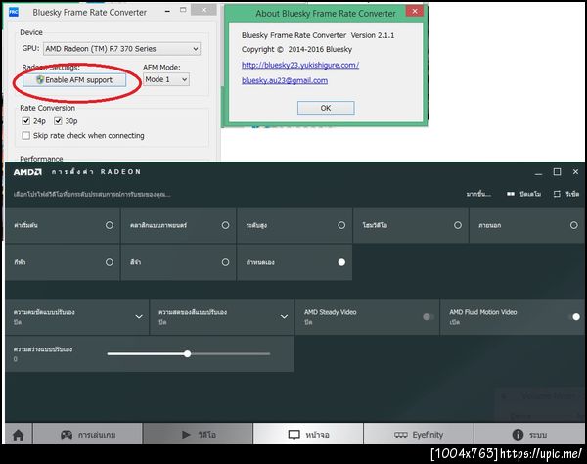Uncheck the 24p rate conversion checkbox
The image size is (587, 464).
tap(25, 121)
